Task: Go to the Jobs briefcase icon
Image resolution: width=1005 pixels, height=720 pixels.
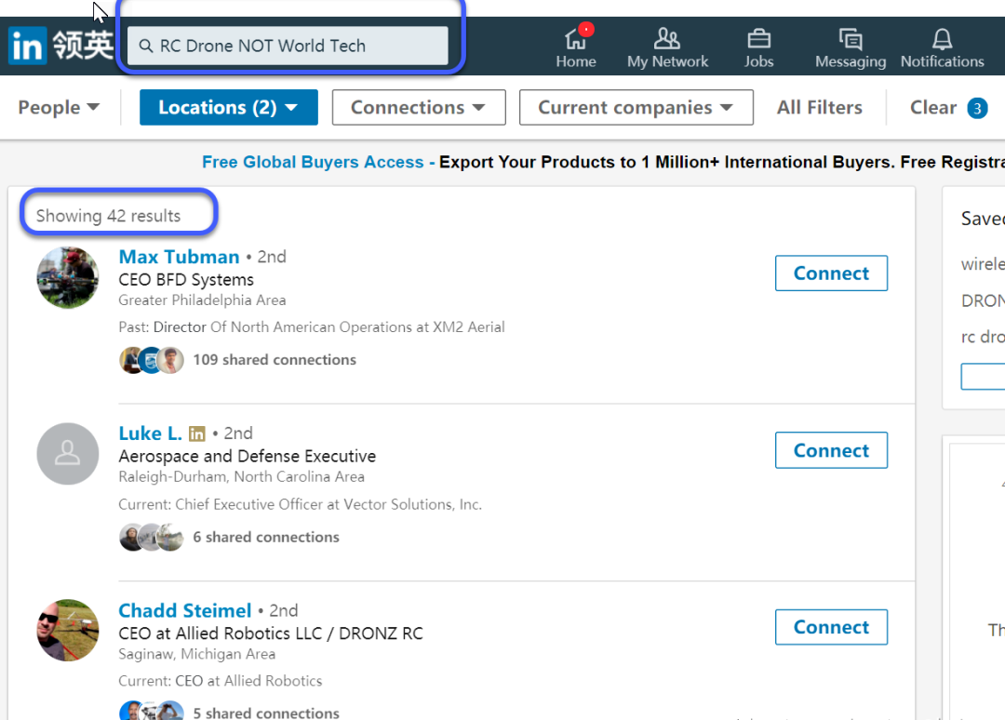Action: [758, 39]
